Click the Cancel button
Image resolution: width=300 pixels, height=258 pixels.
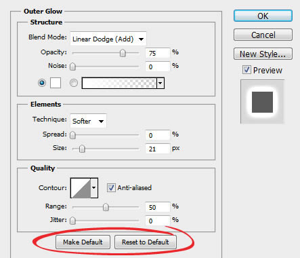(x=263, y=35)
